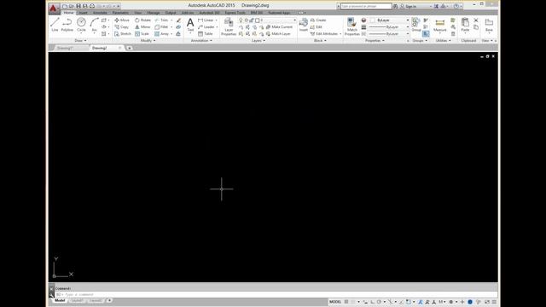The height and width of the screenshot is (307, 546).
Task: Click Make Current layer button
Action: (279, 26)
